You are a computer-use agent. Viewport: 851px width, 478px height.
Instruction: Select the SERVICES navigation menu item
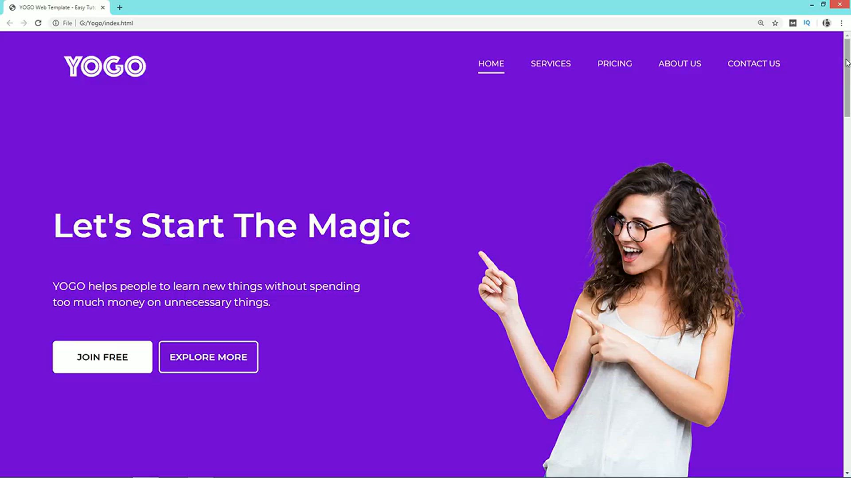click(550, 64)
